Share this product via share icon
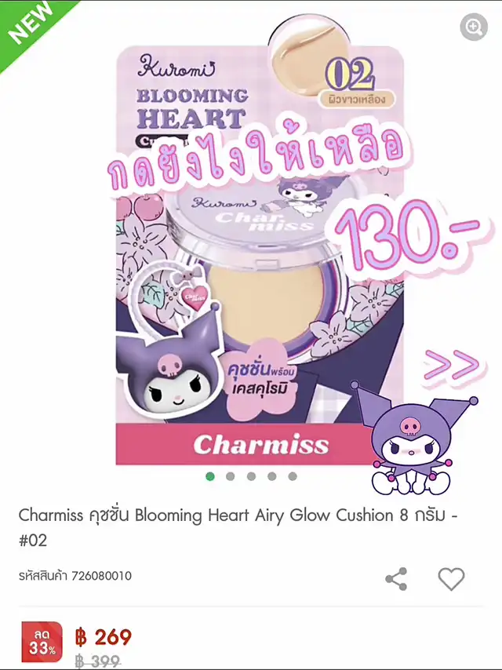502x670 pixels. [396, 579]
